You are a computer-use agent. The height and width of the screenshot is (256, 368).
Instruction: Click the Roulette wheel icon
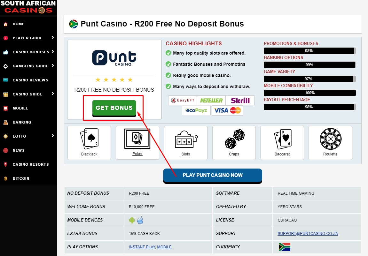[330, 140]
